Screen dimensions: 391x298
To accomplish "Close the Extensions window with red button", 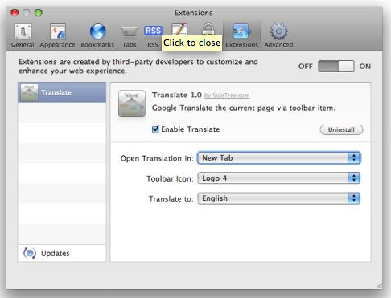I will click(14, 13).
